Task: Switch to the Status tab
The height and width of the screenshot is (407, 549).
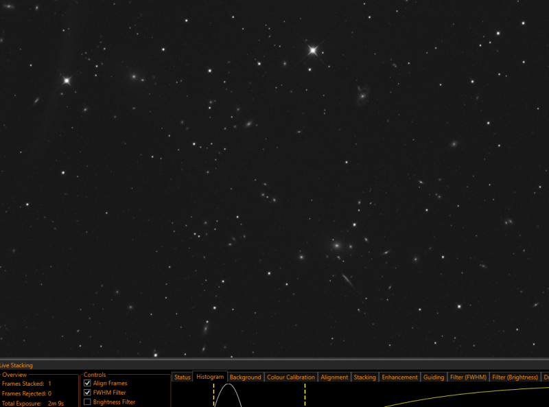Action: [x=182, y=377]
